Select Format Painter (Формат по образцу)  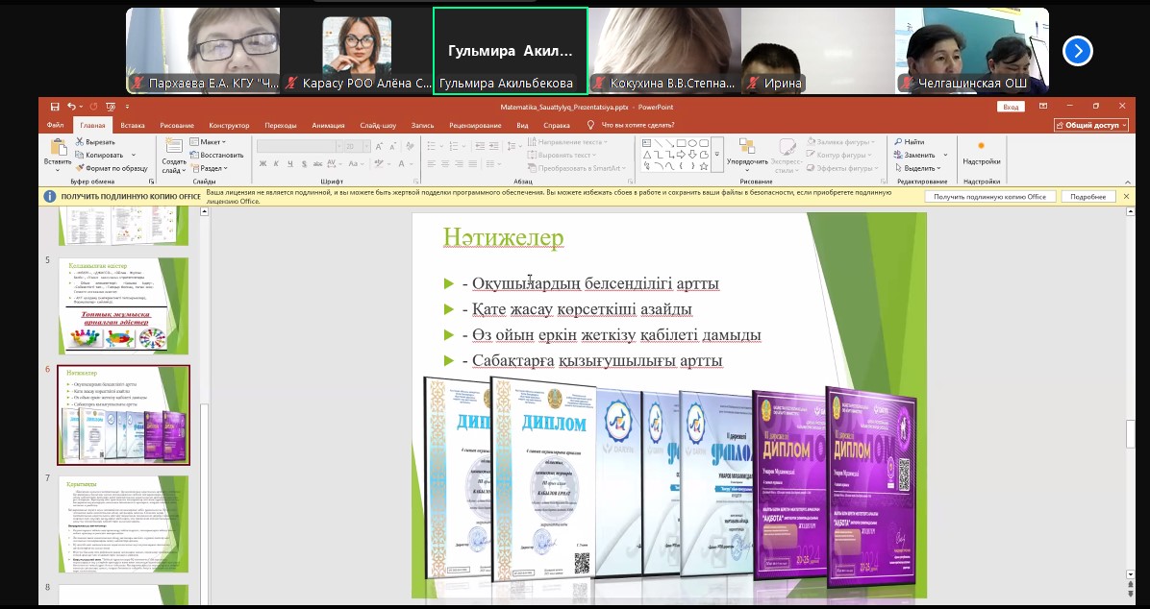[80, 168]
